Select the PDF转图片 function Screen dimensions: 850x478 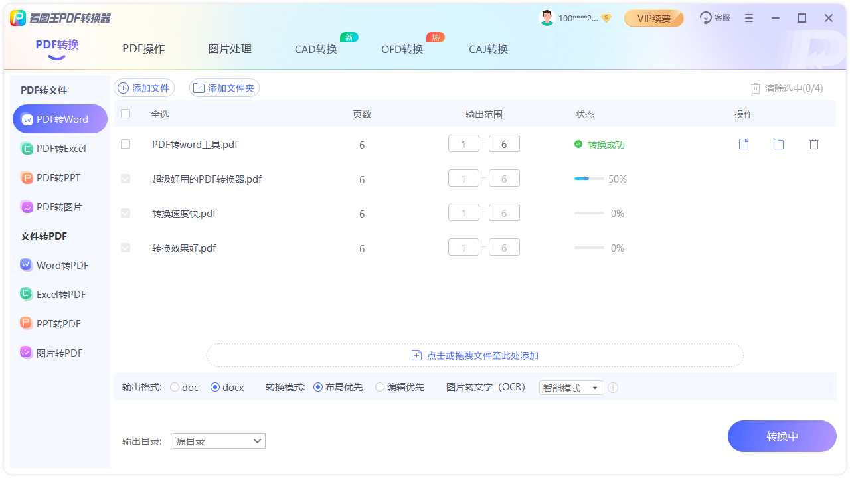coord(60,206)
